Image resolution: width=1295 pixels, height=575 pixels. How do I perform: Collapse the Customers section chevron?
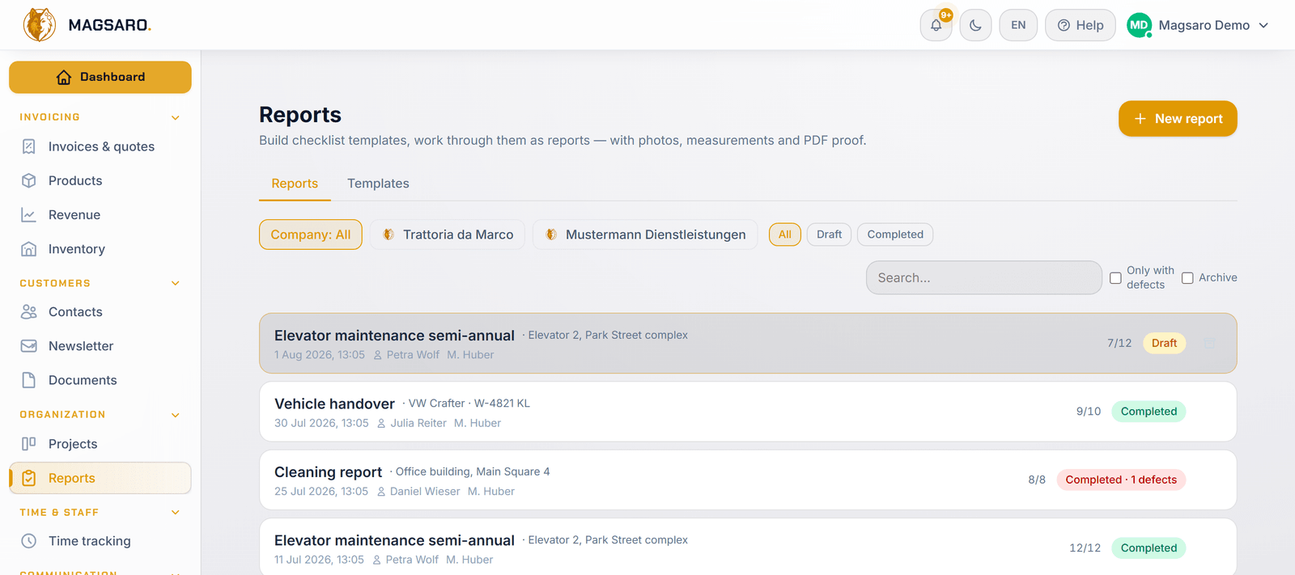(x=176, y=283)
